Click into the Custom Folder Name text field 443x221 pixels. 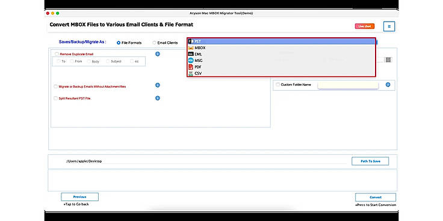point(348,85)
